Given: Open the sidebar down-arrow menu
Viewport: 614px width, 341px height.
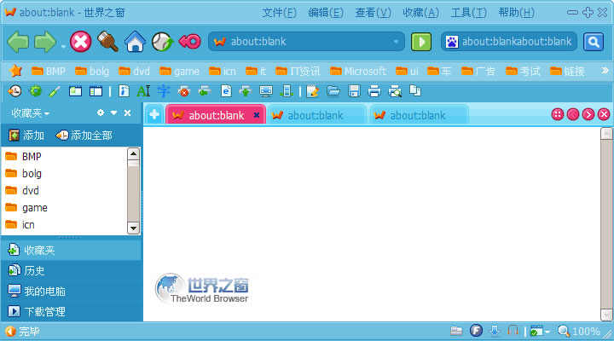Looking at the screenshot, I should coord(114,113).
